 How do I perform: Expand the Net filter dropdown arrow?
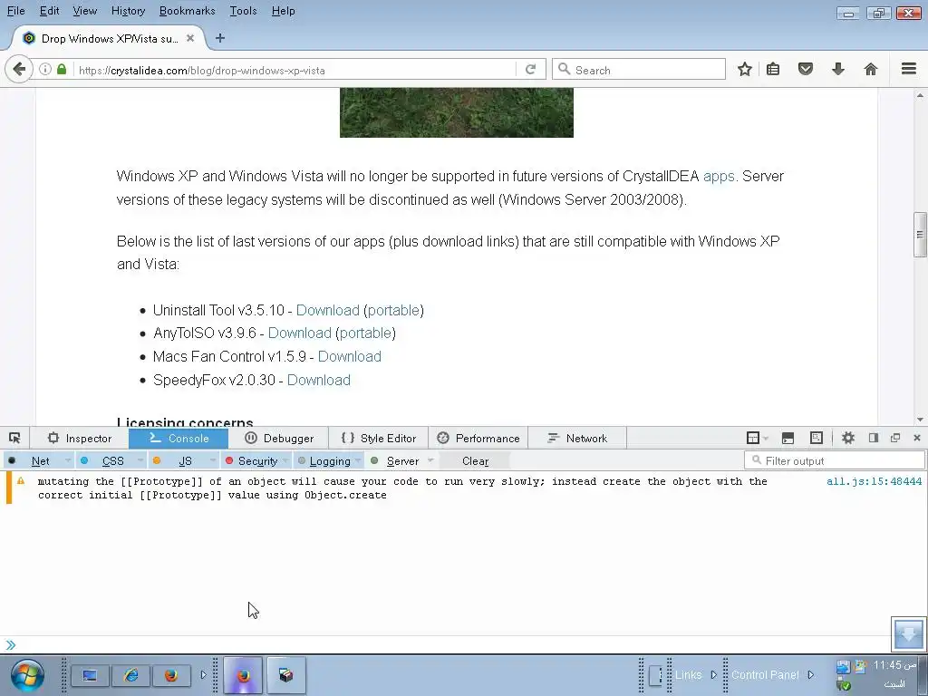67,460
